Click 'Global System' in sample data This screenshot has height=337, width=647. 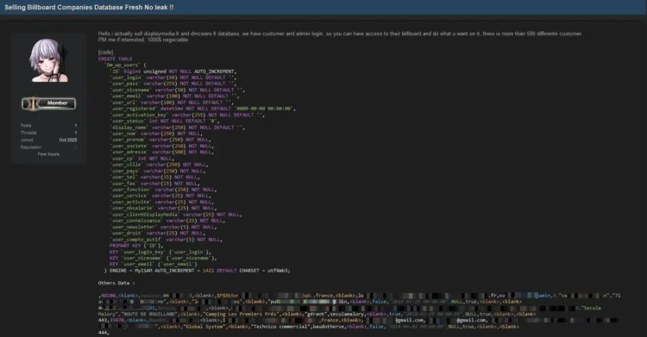pos(204,327)
